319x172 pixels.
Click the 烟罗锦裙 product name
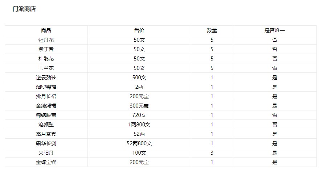(x=46, y=87)
